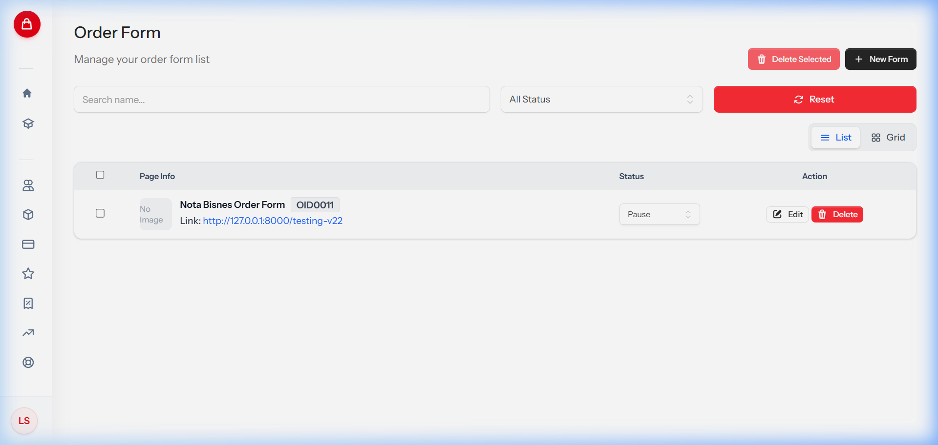Viewport: 938px width, 445px height.
Task: Open the All Status filter dropdown
Action: tap(601, 100)
